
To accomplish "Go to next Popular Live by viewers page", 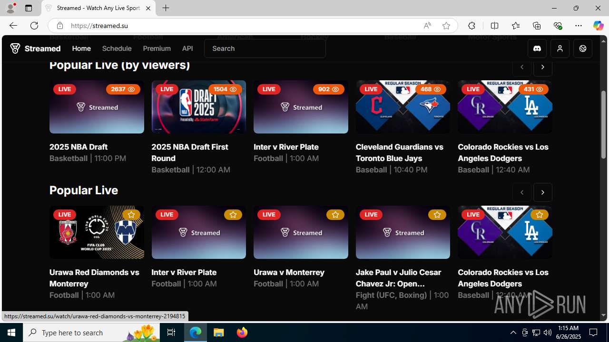I will 543,67.
